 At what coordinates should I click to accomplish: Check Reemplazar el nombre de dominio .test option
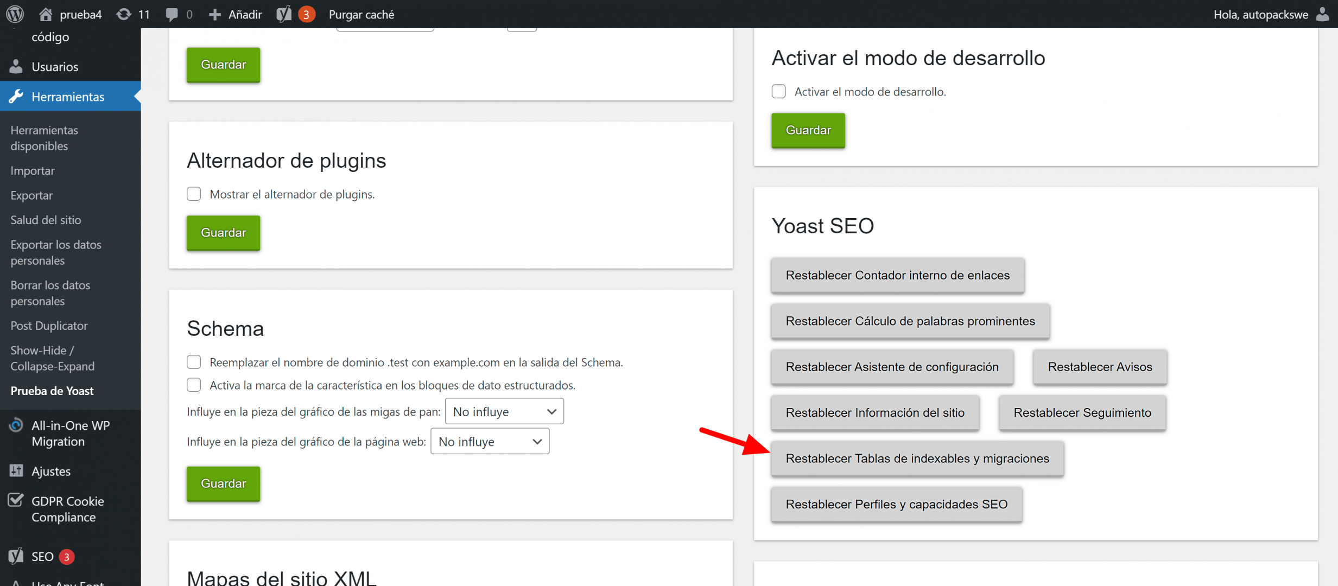tap(194, 362)
